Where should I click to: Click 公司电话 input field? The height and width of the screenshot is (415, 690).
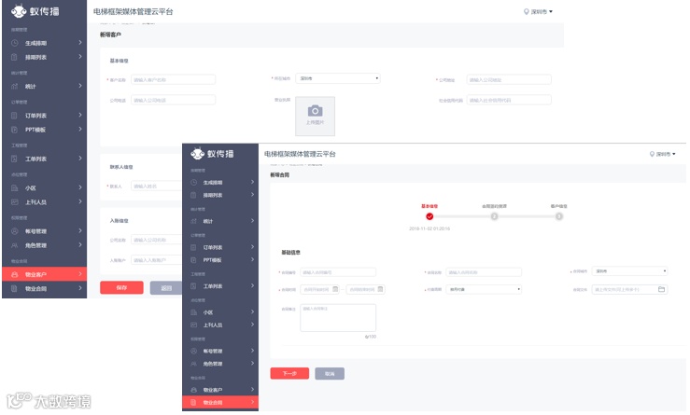173,100
